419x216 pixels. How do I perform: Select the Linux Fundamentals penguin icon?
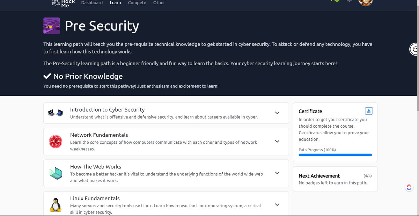pos(56,204)
